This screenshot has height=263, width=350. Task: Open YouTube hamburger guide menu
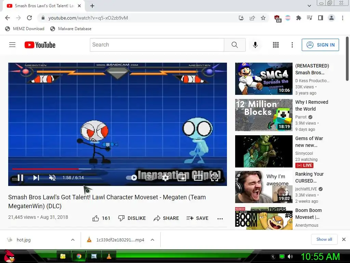pos(12,45)
